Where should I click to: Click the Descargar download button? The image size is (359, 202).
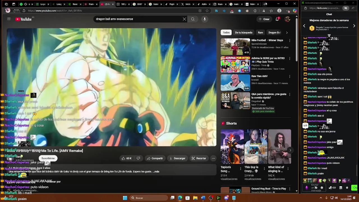[177, 158]
